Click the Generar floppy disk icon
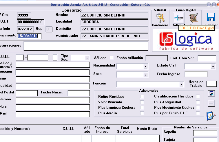 [211, 18]
